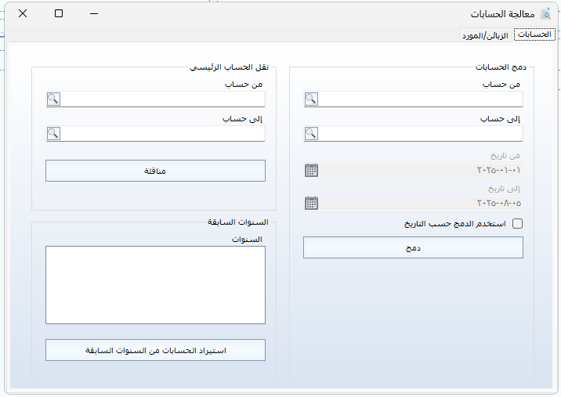Screen dimensions: 561x397
Task: Enable 'استخدم الدمج حسب التاريخ' checkbox
Action: pos(517,223)
